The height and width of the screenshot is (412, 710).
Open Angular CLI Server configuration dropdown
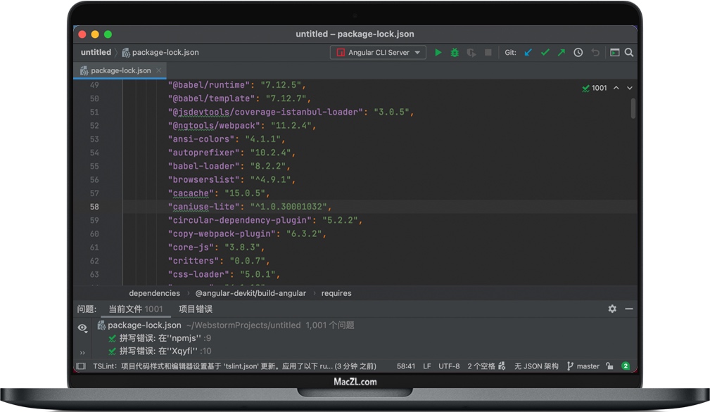[378, 52]
